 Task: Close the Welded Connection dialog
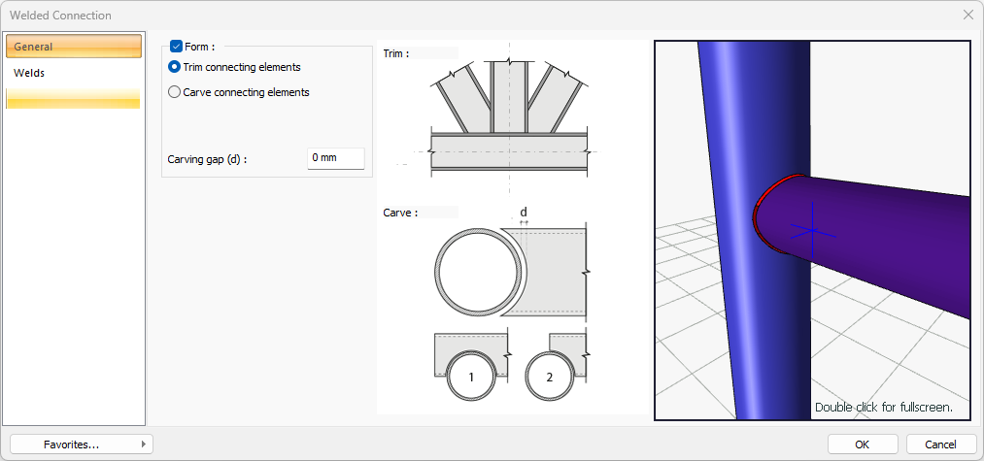[967, 16]
